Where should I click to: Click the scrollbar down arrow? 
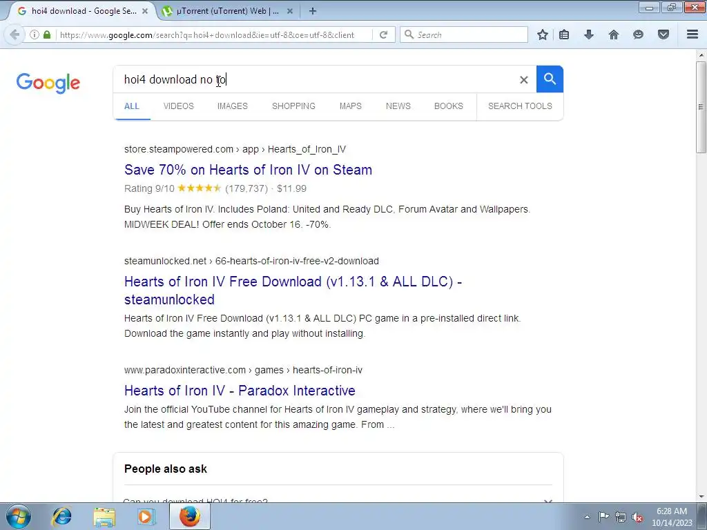pyautogui.click(x=701, y=497)
